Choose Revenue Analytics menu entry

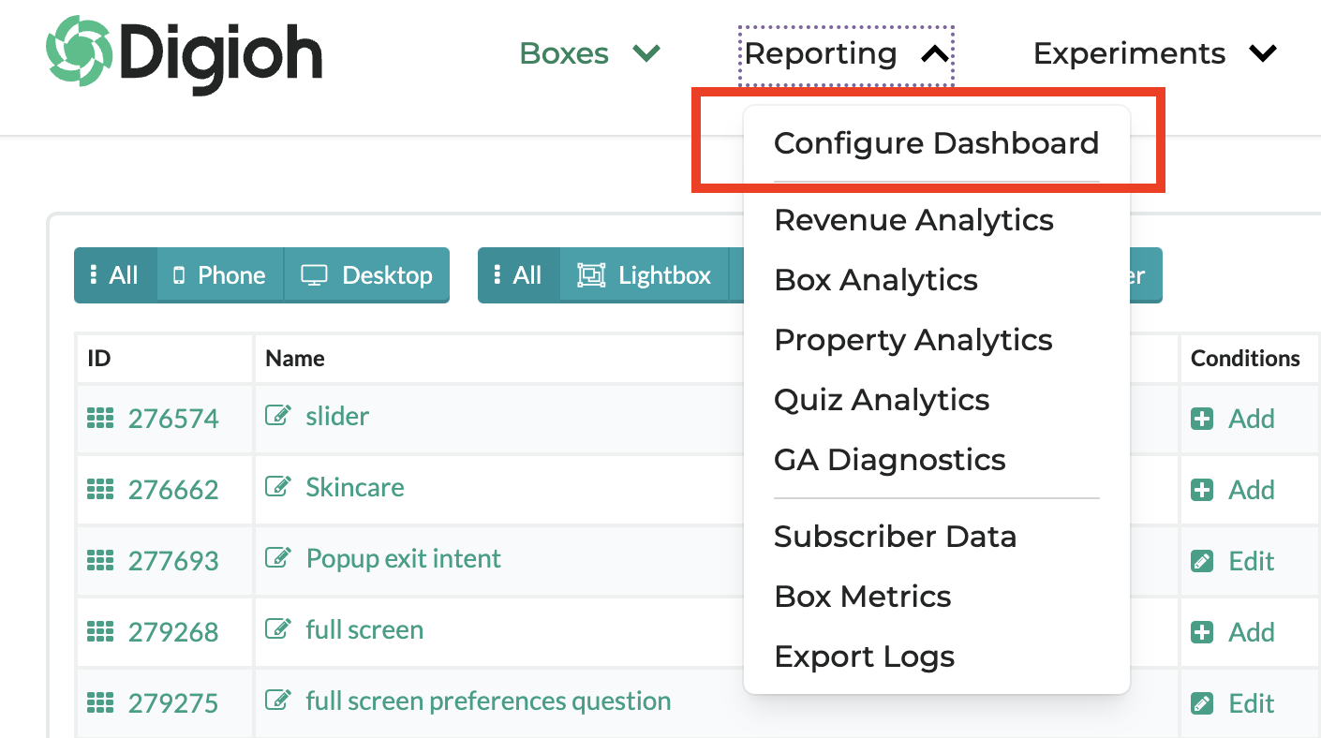coord(913,220)
